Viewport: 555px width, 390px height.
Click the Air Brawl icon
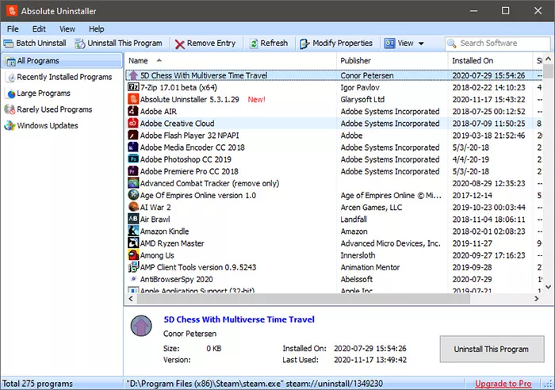(x=133, y=219)
